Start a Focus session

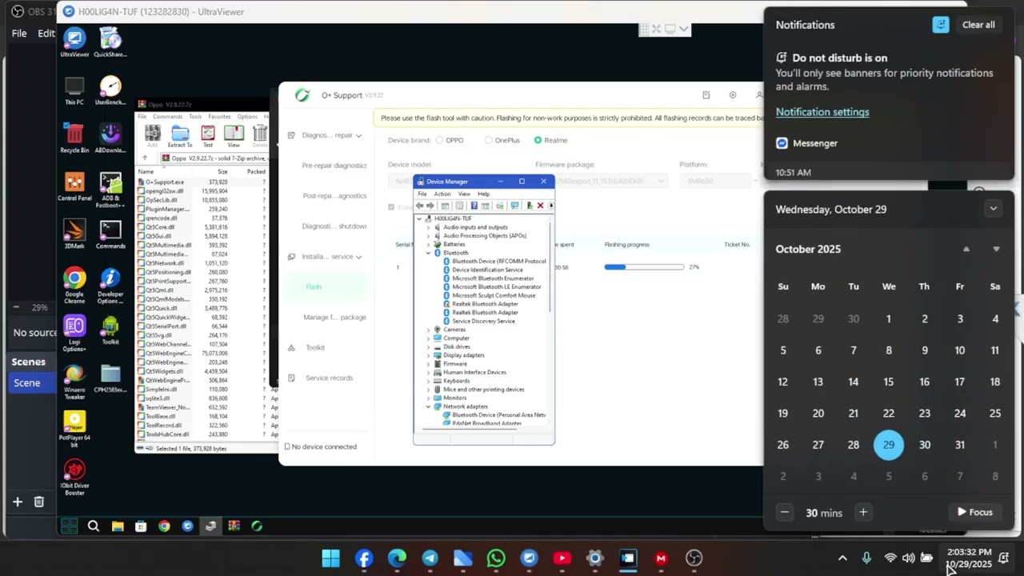pyautogui.click(x=975, y=512)
